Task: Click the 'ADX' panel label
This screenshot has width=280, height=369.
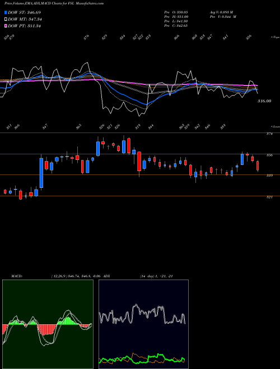Action: [106, 276]
